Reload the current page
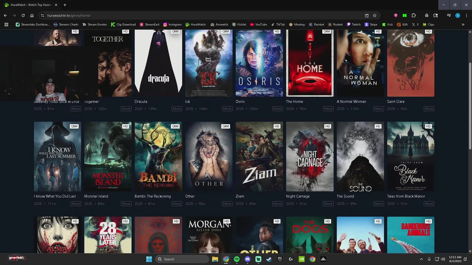The height and width of the screenshot is (265, 472). [23, 15]
